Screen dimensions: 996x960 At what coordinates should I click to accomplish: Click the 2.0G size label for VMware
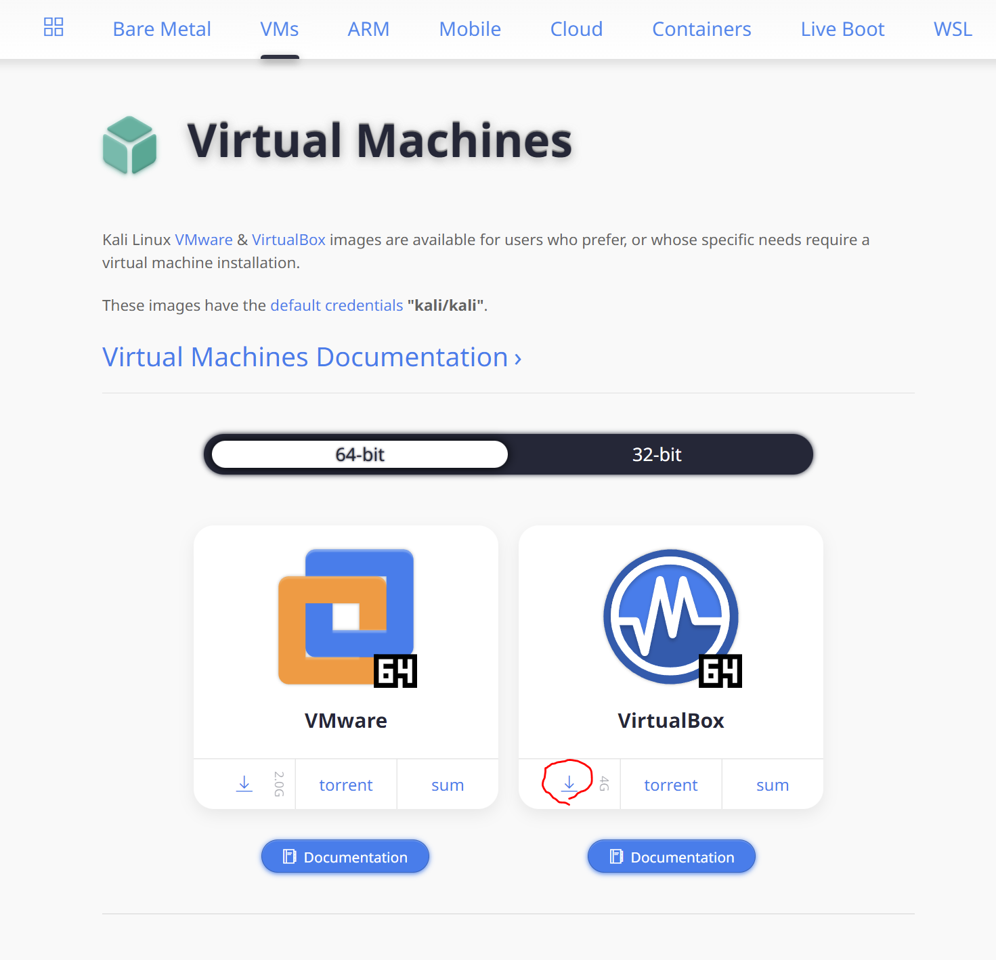coord(279,784)
